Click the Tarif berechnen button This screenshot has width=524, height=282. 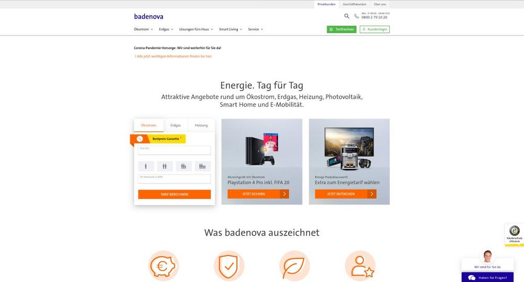point(174,194)
